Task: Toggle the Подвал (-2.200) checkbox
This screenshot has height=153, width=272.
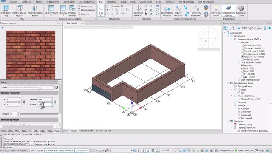Action: click(242, 59)
